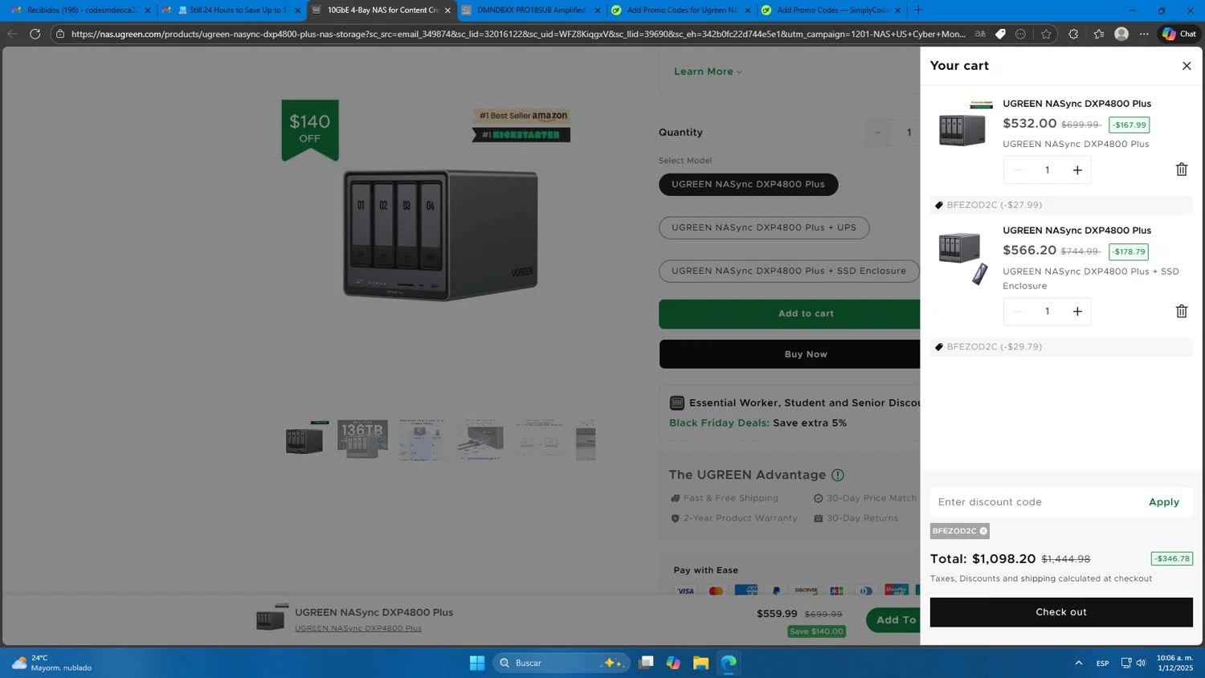
Task: Open the weather widget showing 24°C
Action: [x=51, y=663]
